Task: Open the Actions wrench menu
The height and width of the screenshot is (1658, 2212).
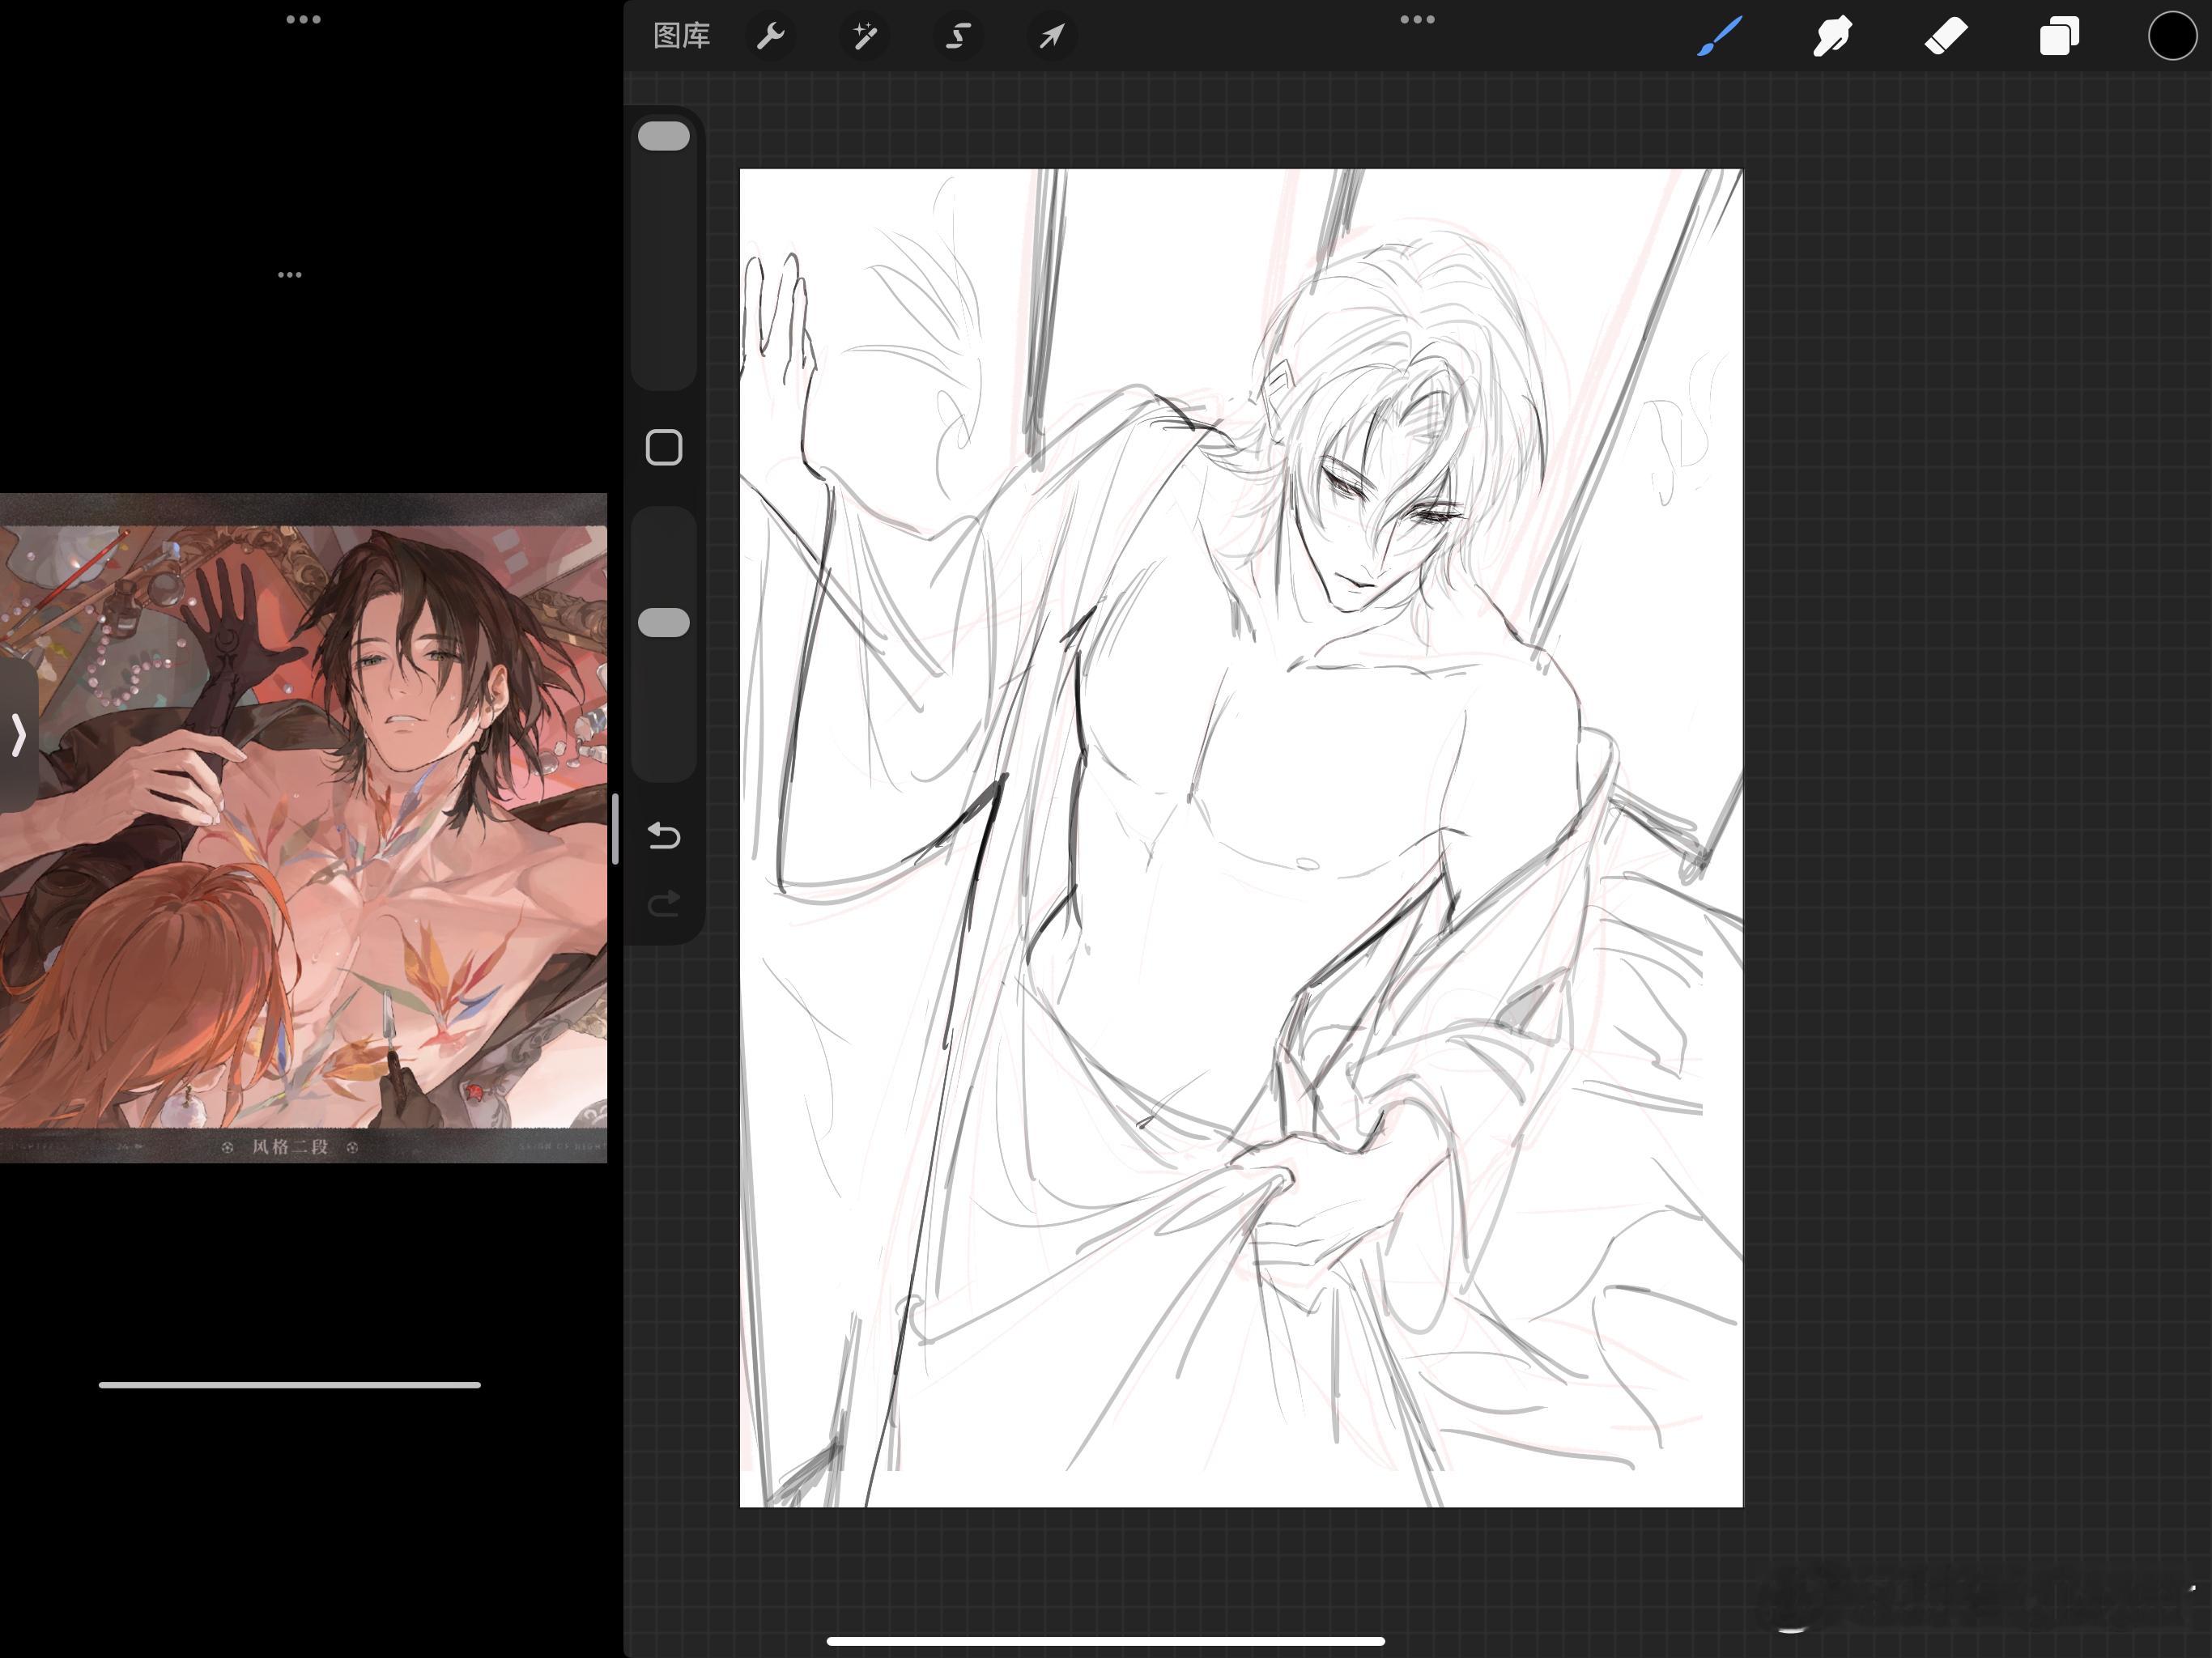Action: (x=770, y=37)
